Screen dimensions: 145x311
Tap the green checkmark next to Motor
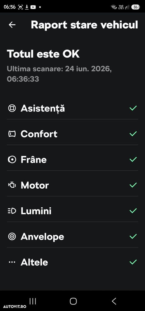133,185
